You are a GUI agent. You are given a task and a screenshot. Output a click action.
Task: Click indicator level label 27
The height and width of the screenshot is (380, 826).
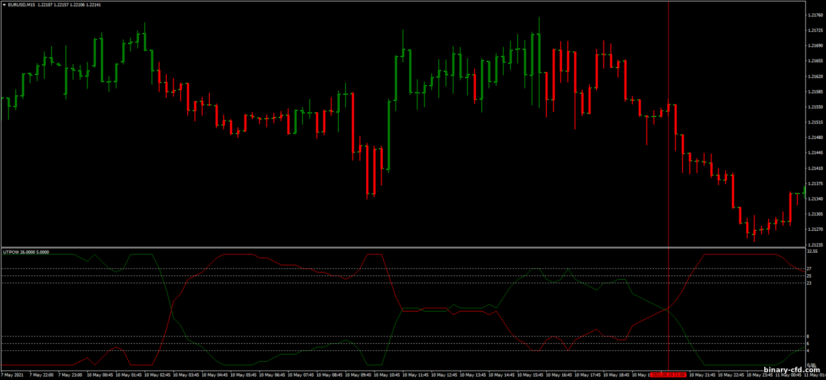pos(809,269)
